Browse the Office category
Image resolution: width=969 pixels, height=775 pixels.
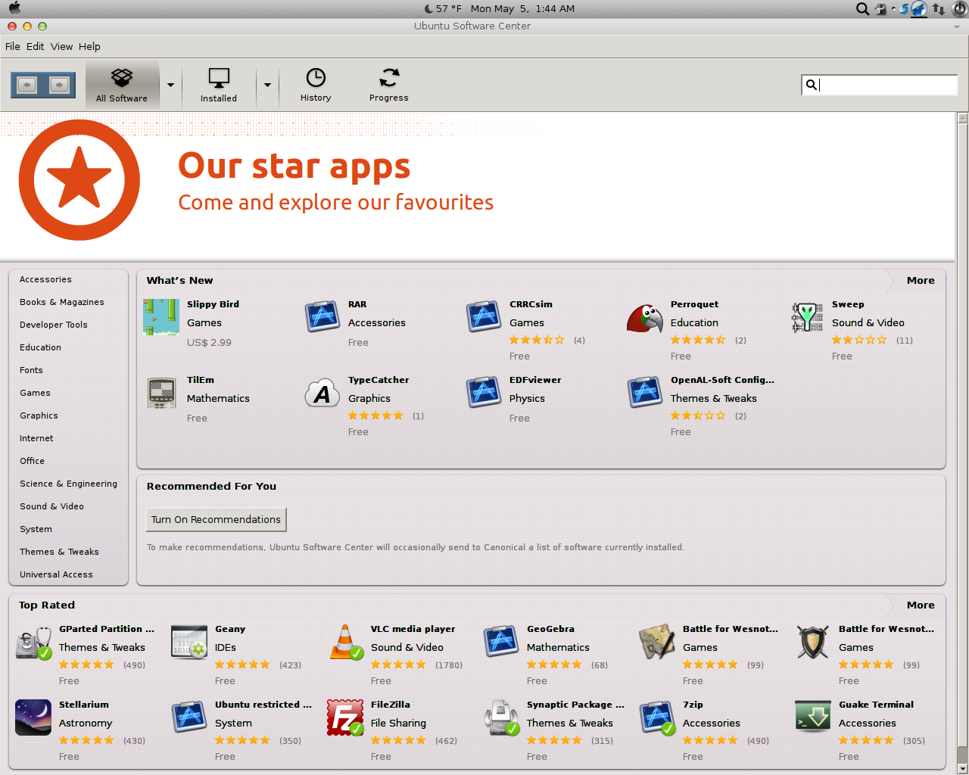click(x=32, y=461)
